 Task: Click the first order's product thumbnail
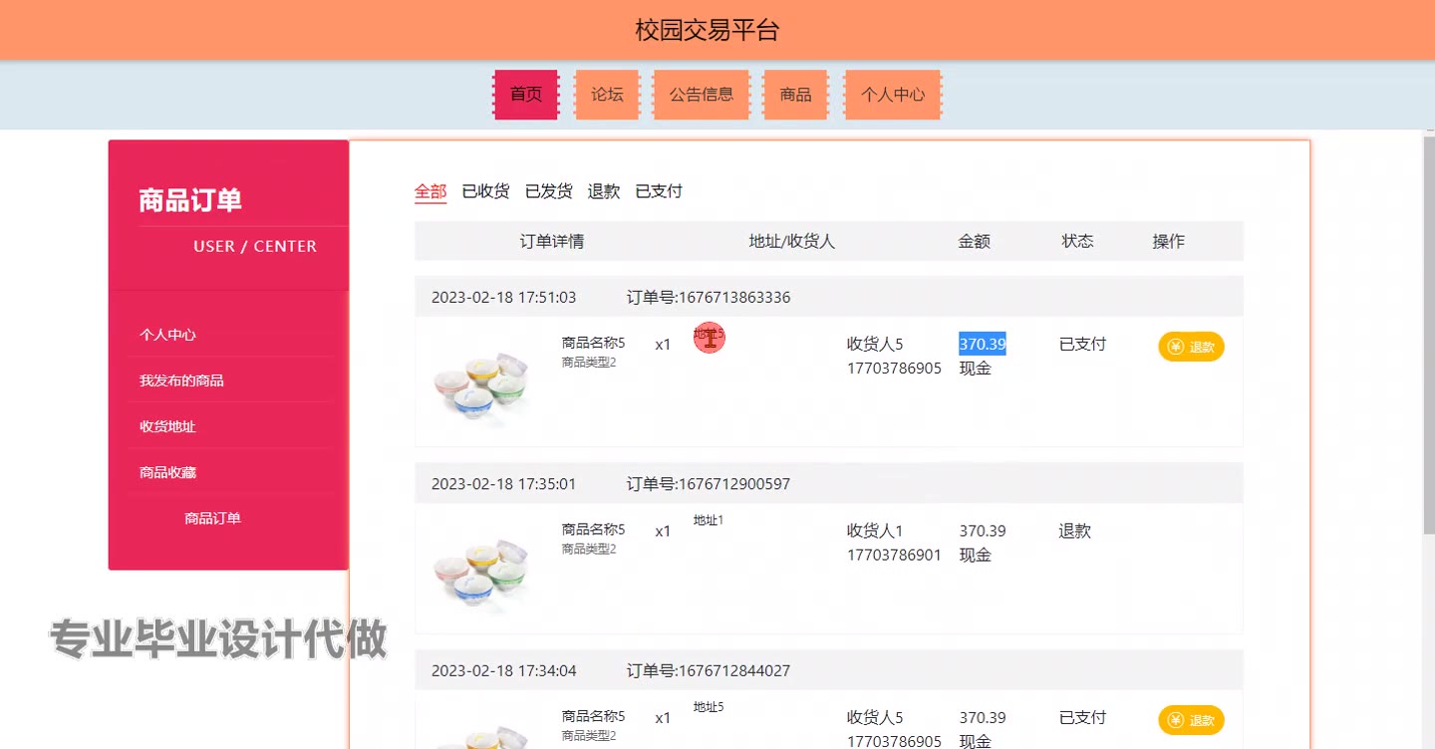[x=482, y=383]
